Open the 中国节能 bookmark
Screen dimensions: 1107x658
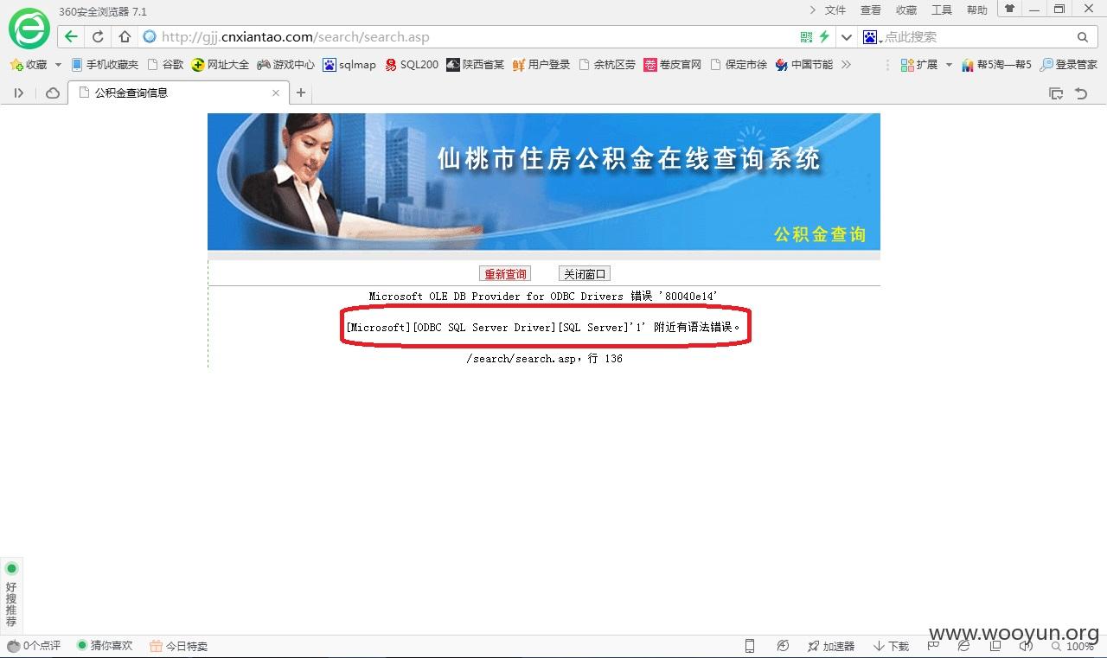(x=804, y=65)
